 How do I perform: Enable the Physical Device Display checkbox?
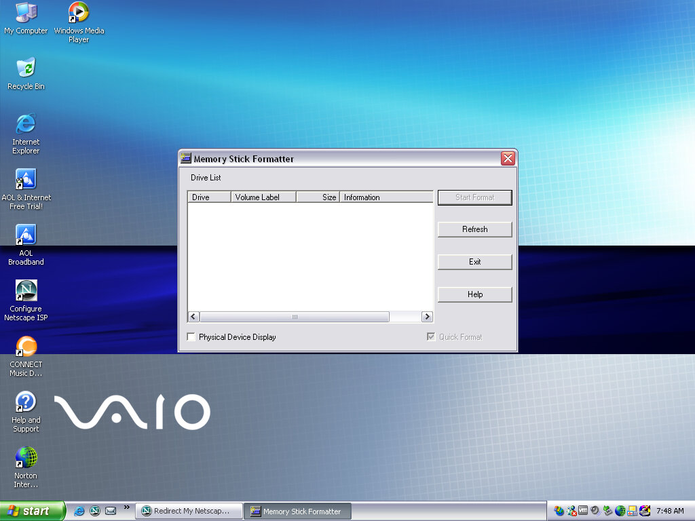click(x=191, y=337)
